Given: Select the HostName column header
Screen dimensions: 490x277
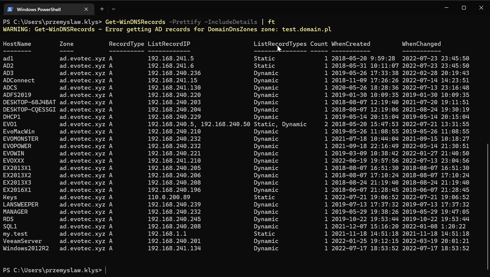Looking at the screenshot, I should tap(17, 44).
